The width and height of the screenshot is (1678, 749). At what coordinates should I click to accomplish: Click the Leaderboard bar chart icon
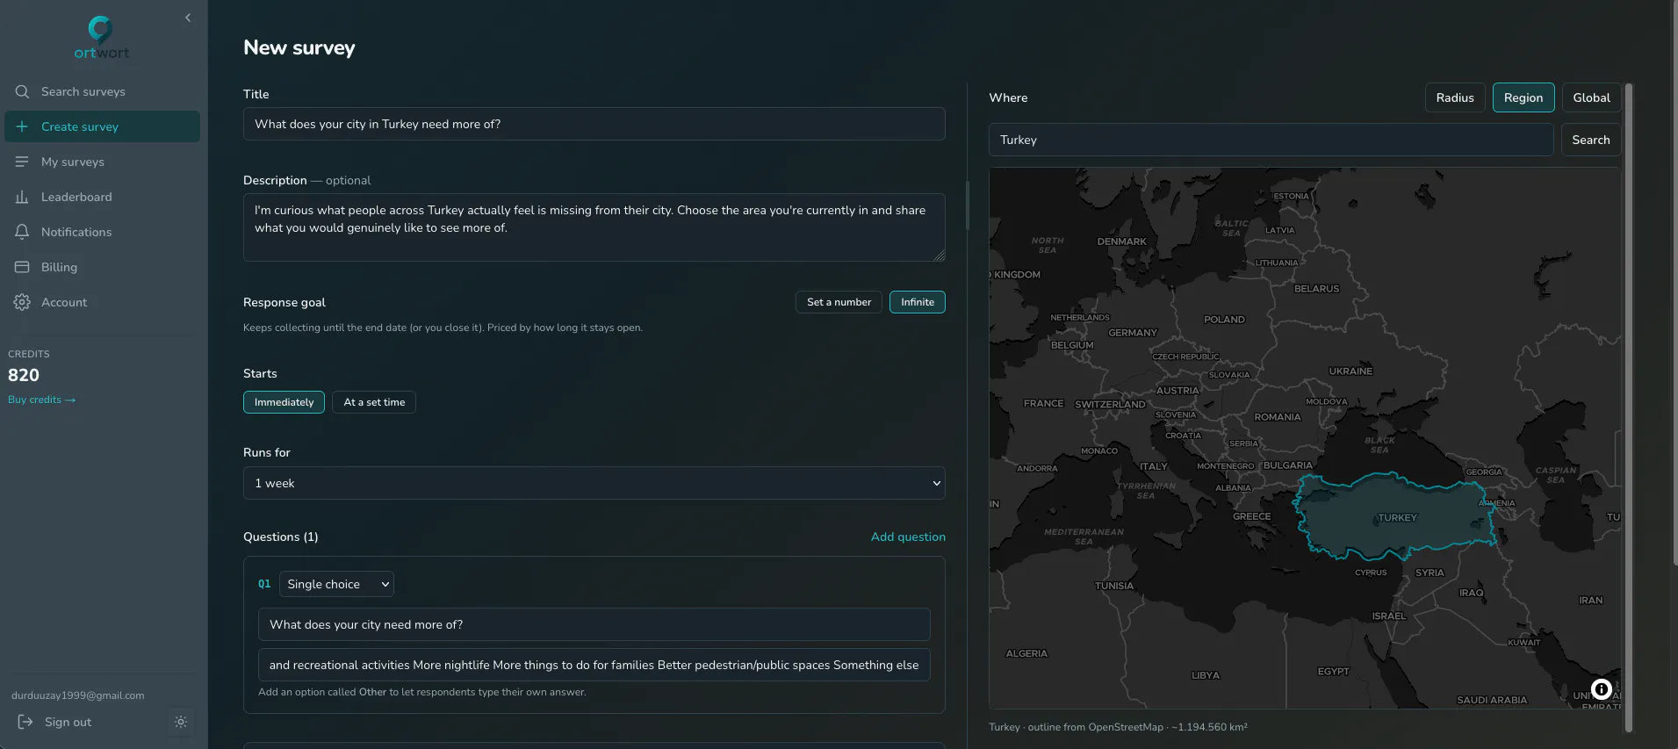pos(23,197)
